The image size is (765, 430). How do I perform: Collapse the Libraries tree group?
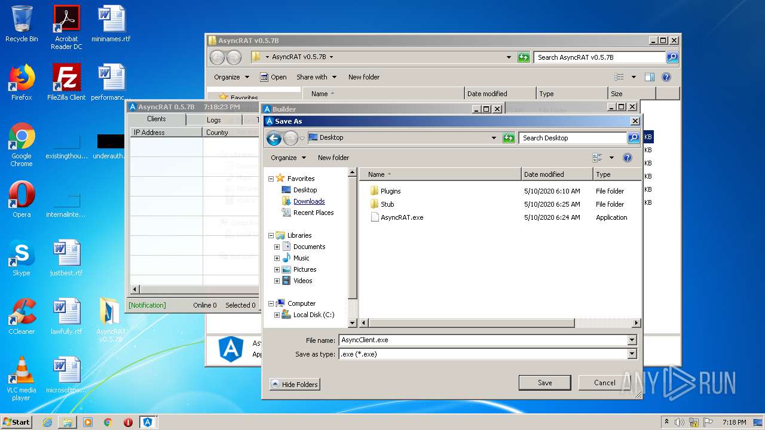point(271,235)
